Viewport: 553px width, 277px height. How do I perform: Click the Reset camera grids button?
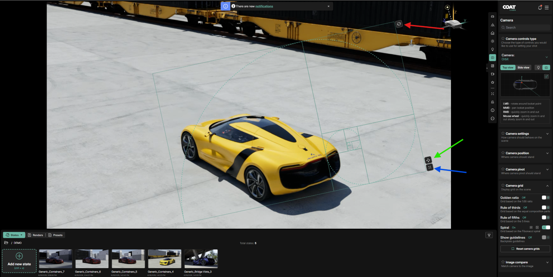pyautogui.click(x=525, y=249)
